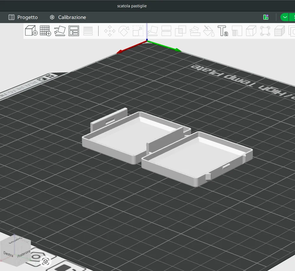Click the fit camera view cube icon
295x271 pixels.
(45, 261)
